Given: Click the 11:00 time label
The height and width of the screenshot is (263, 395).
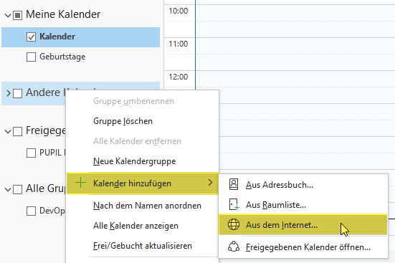Looking at the screenshot, I should [179, 44].
